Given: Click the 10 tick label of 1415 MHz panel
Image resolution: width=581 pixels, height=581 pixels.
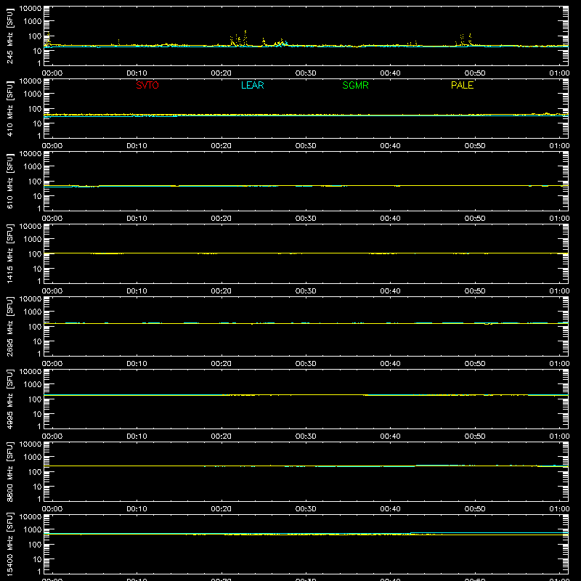Looking at the screenshot, I should [x=37, y=269].
